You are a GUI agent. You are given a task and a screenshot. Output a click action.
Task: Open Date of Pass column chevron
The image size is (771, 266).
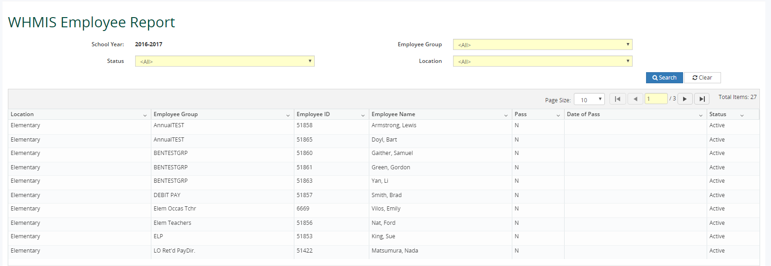701,115
